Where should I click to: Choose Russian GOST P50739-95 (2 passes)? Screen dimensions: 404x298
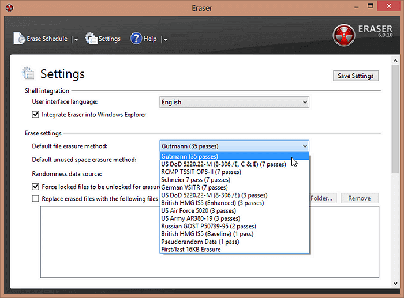click(x=234, y=226)
